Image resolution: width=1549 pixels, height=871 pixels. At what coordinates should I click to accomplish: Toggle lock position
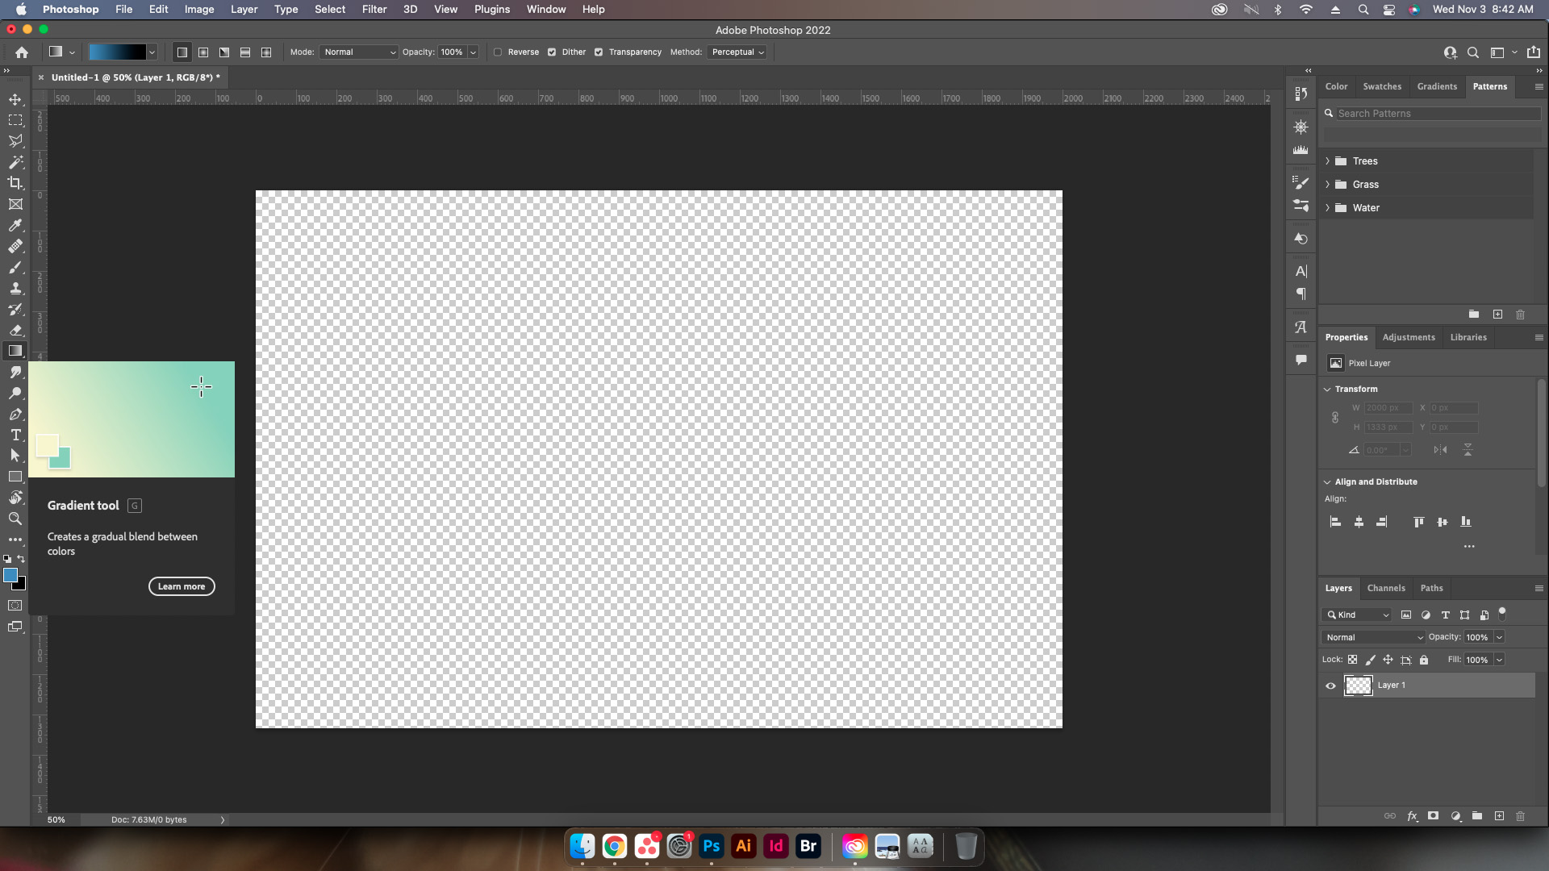coord(1388,660)
